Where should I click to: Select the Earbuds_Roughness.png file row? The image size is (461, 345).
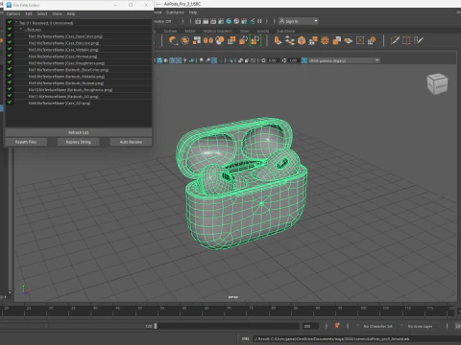[79, 90]
